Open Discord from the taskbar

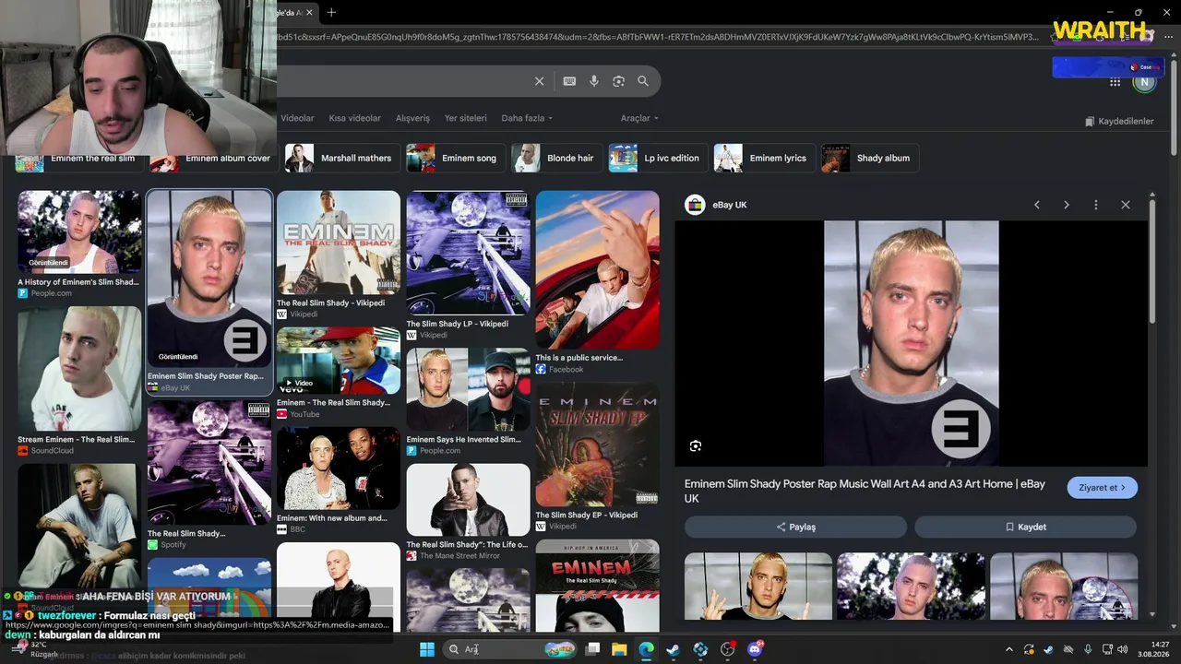(755, 649)
